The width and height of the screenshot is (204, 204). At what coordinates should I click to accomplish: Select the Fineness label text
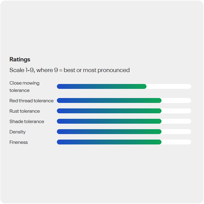pos(19,142)
